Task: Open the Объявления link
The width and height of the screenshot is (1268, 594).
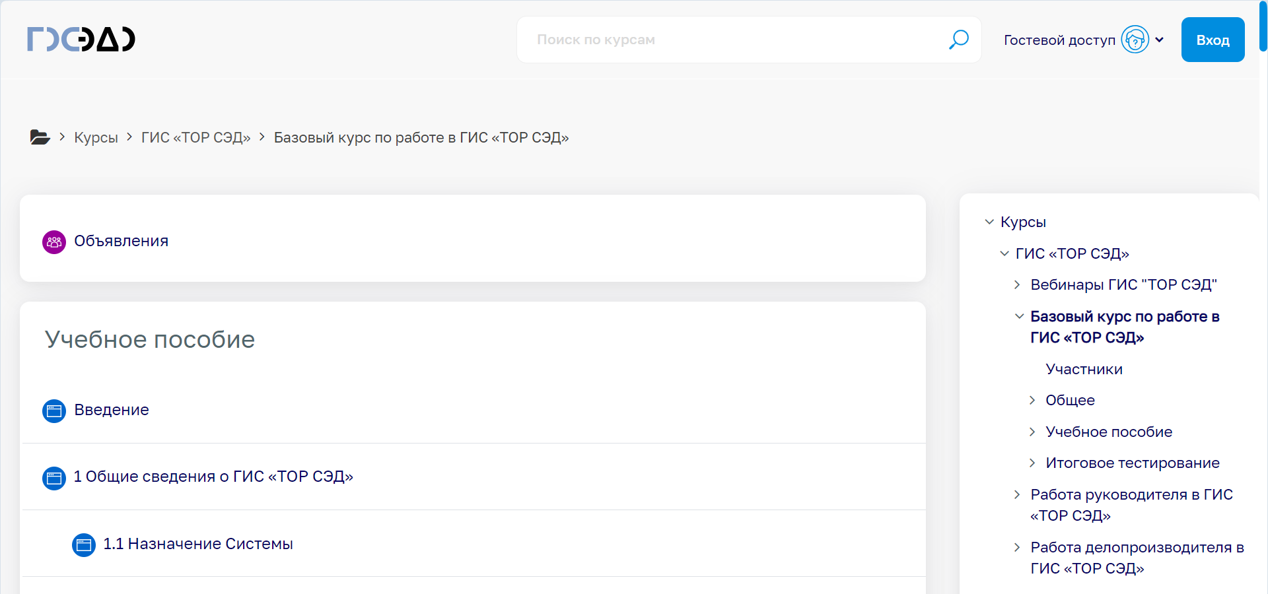Action: coord(121,242)
